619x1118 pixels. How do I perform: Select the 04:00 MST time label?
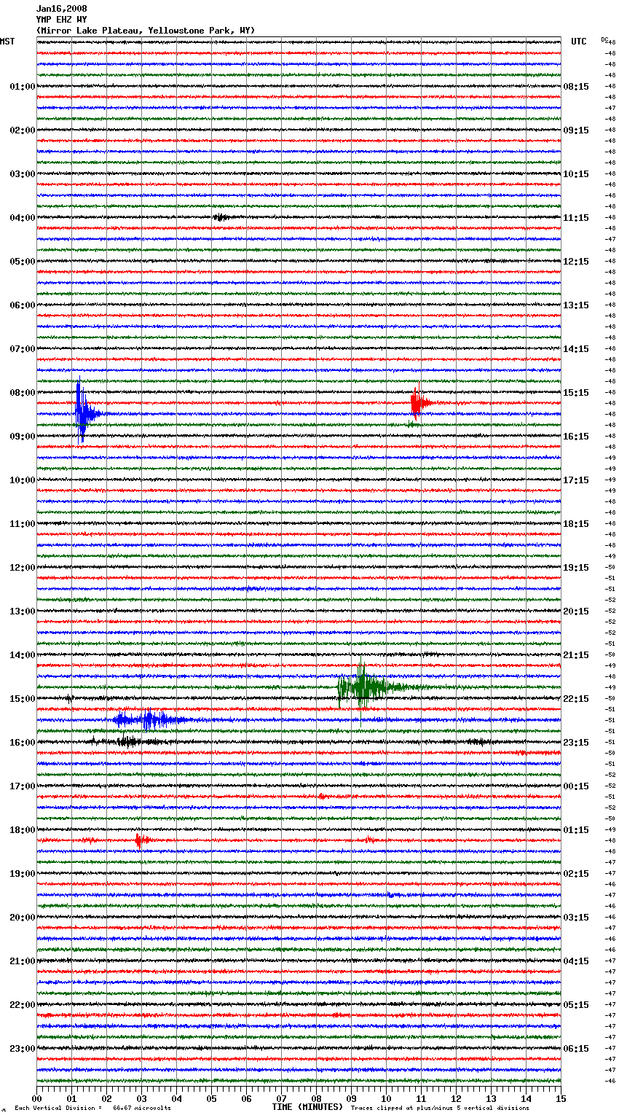(22, 218)
